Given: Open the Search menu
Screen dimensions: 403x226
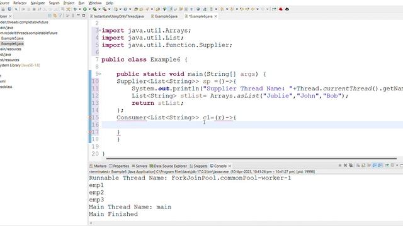Looking at the screenshot, I should (54, 3).
